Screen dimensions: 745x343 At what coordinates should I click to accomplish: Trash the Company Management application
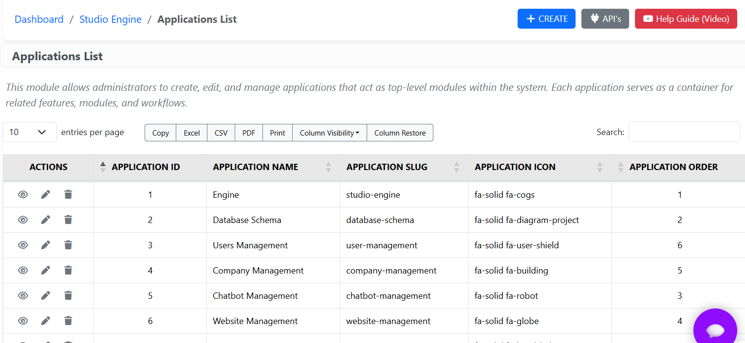coord(68,270)
